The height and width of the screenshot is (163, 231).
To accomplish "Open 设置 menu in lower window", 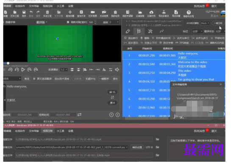I will point(70,131).
